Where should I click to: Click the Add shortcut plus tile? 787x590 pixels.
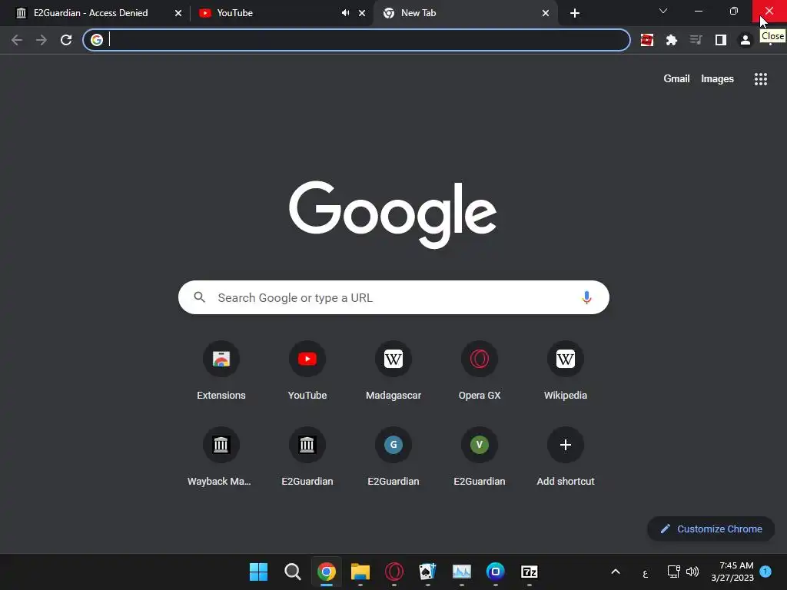click(566, 457)
